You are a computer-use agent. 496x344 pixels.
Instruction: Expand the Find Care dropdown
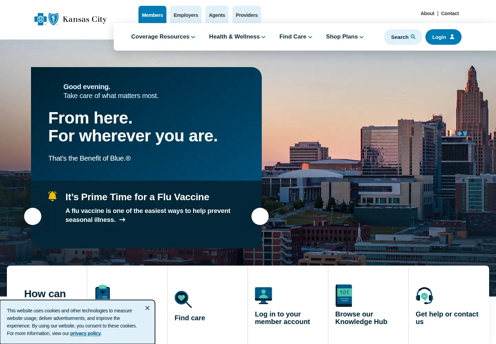coord(296,37)
